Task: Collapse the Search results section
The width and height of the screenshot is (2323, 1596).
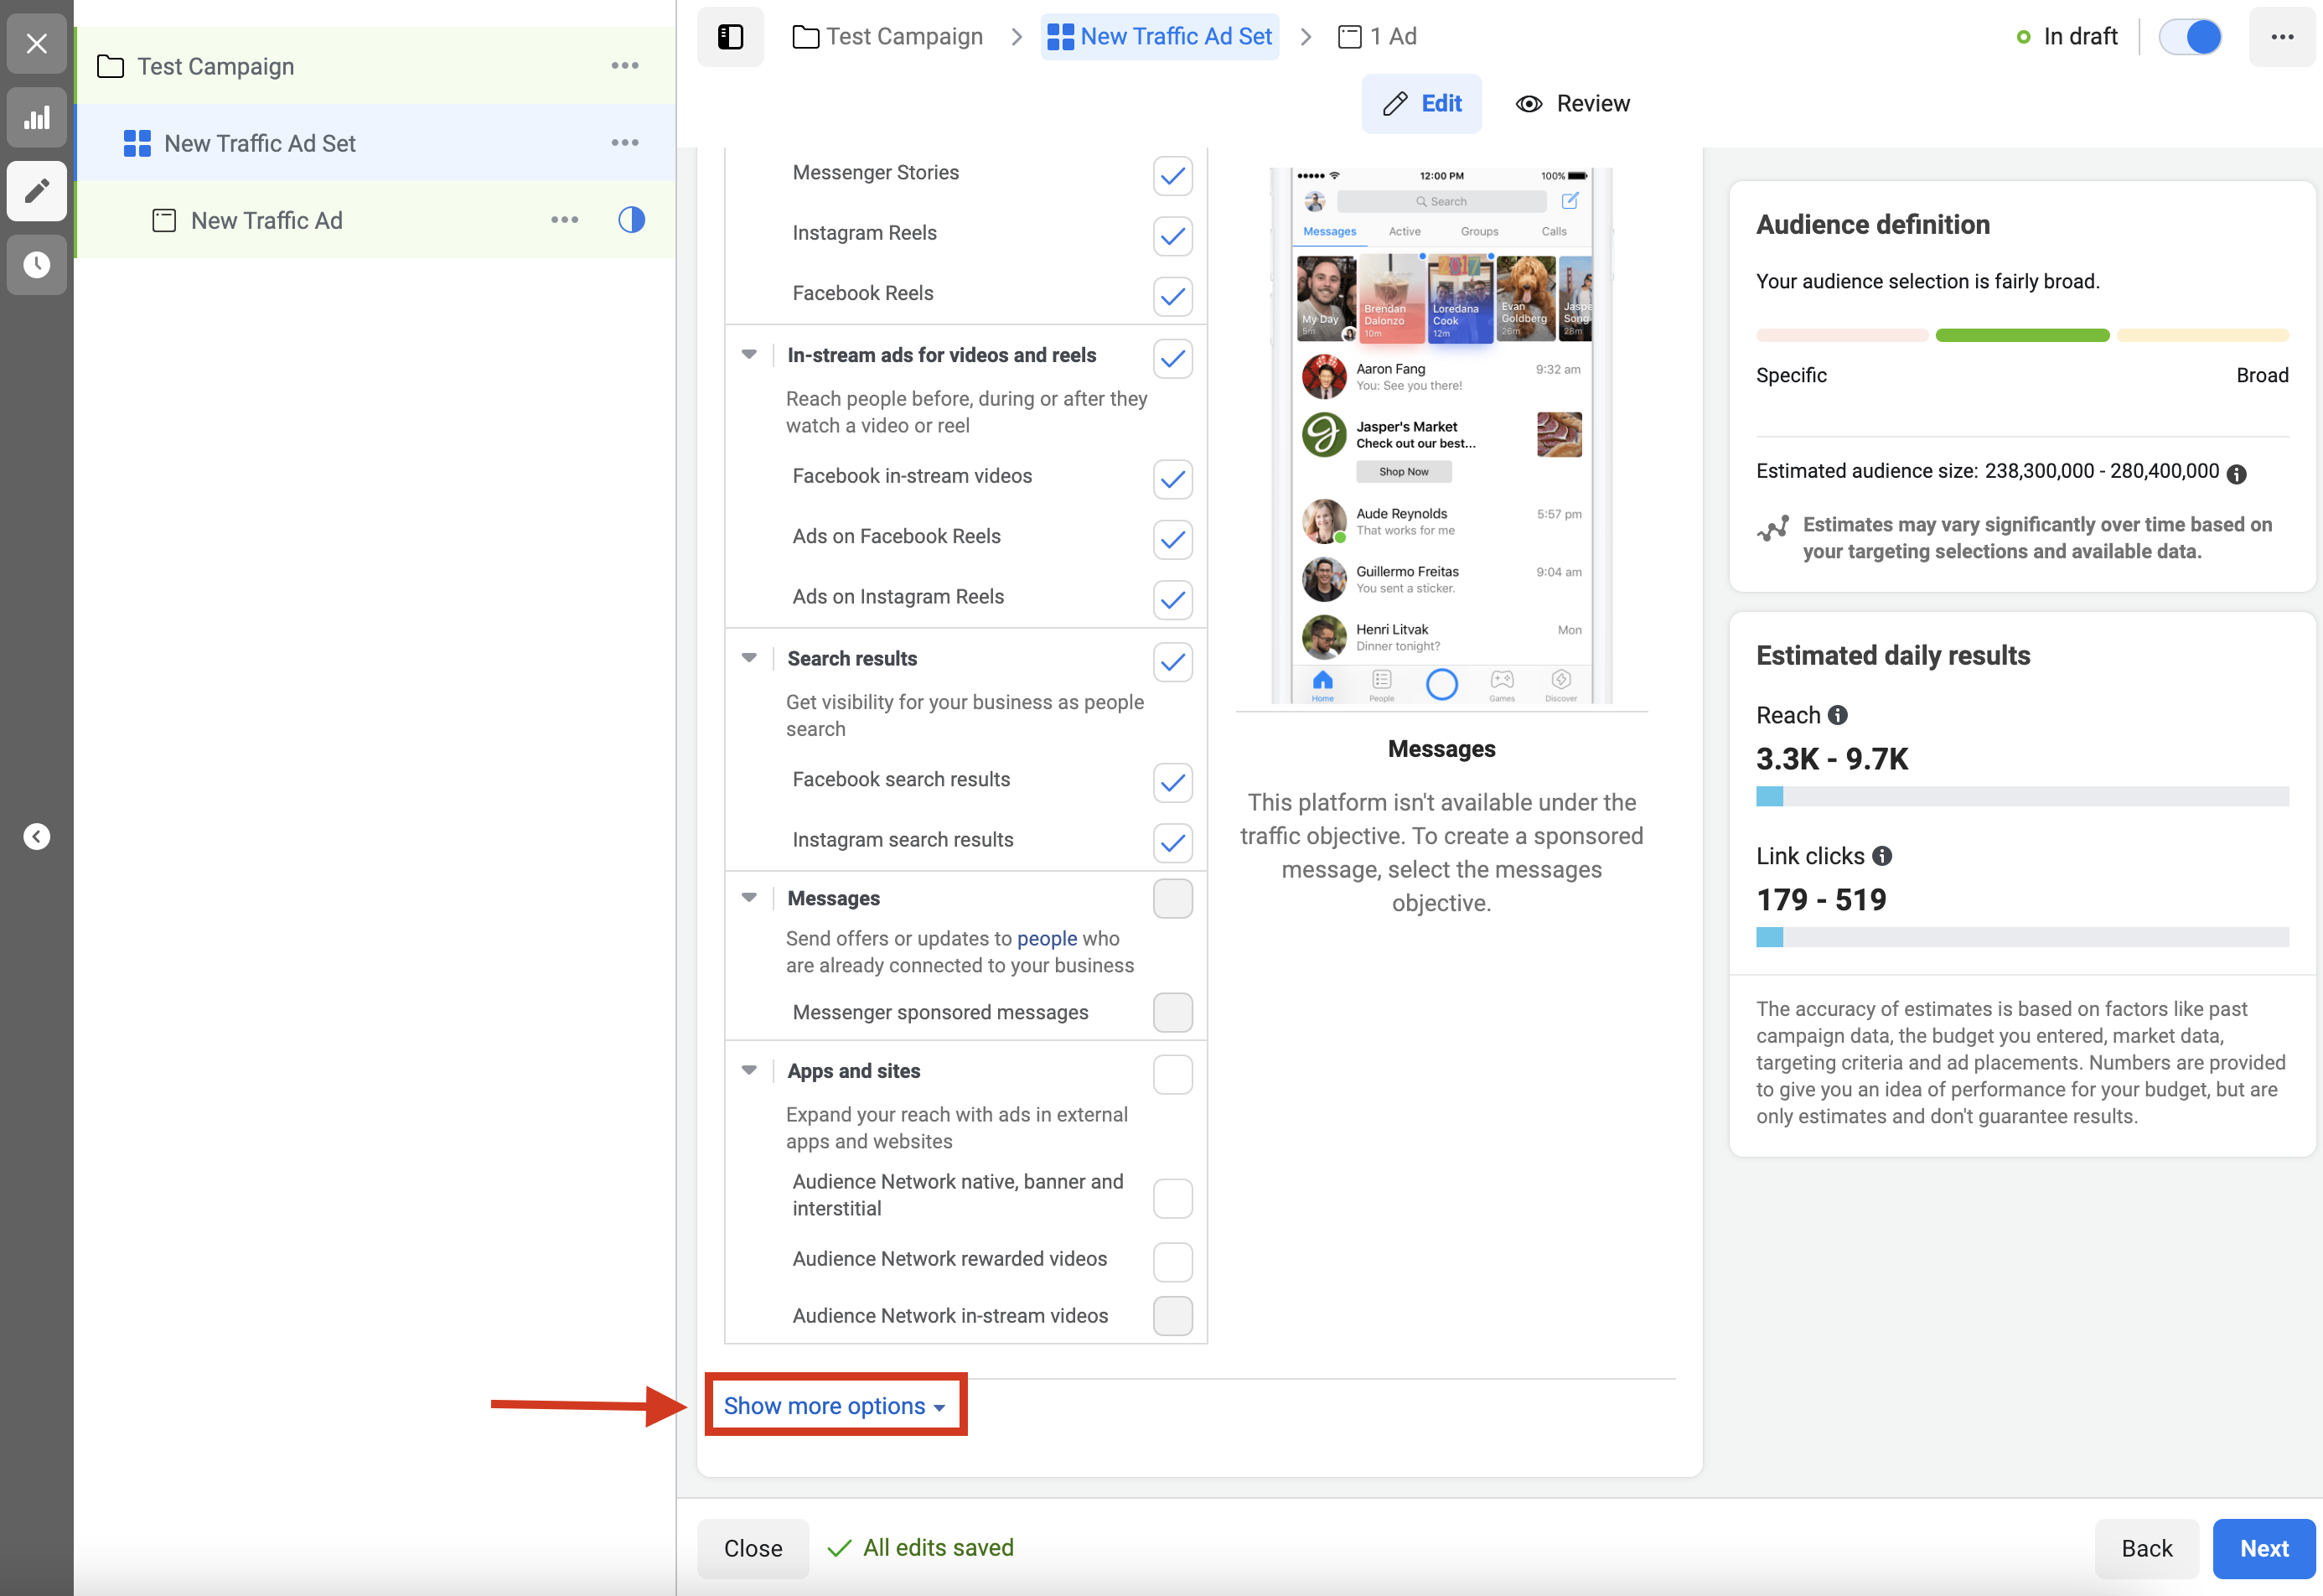Action: [x=748, y=658]
